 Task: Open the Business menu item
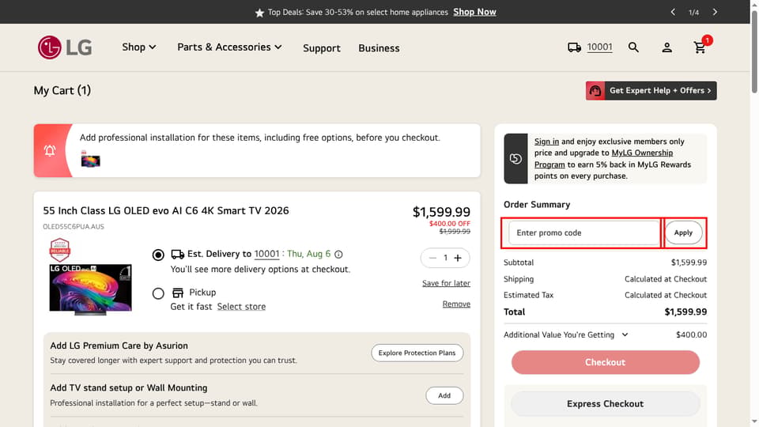coord(379,48)
